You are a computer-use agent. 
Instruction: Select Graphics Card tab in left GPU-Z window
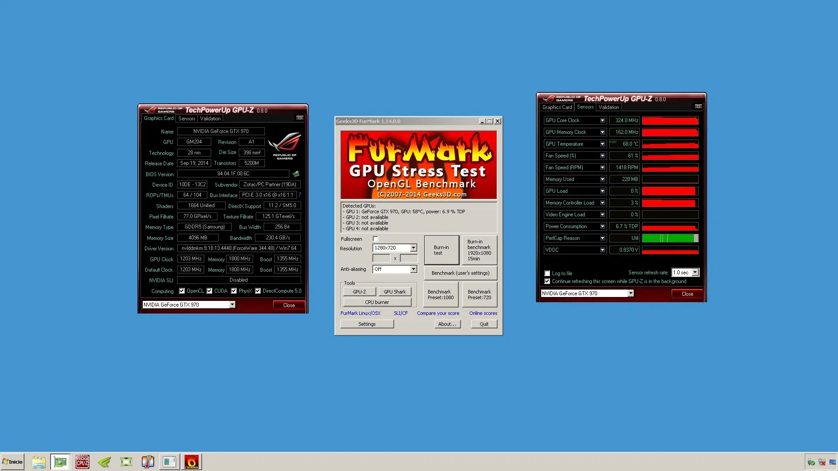click(x=158, y=118)
